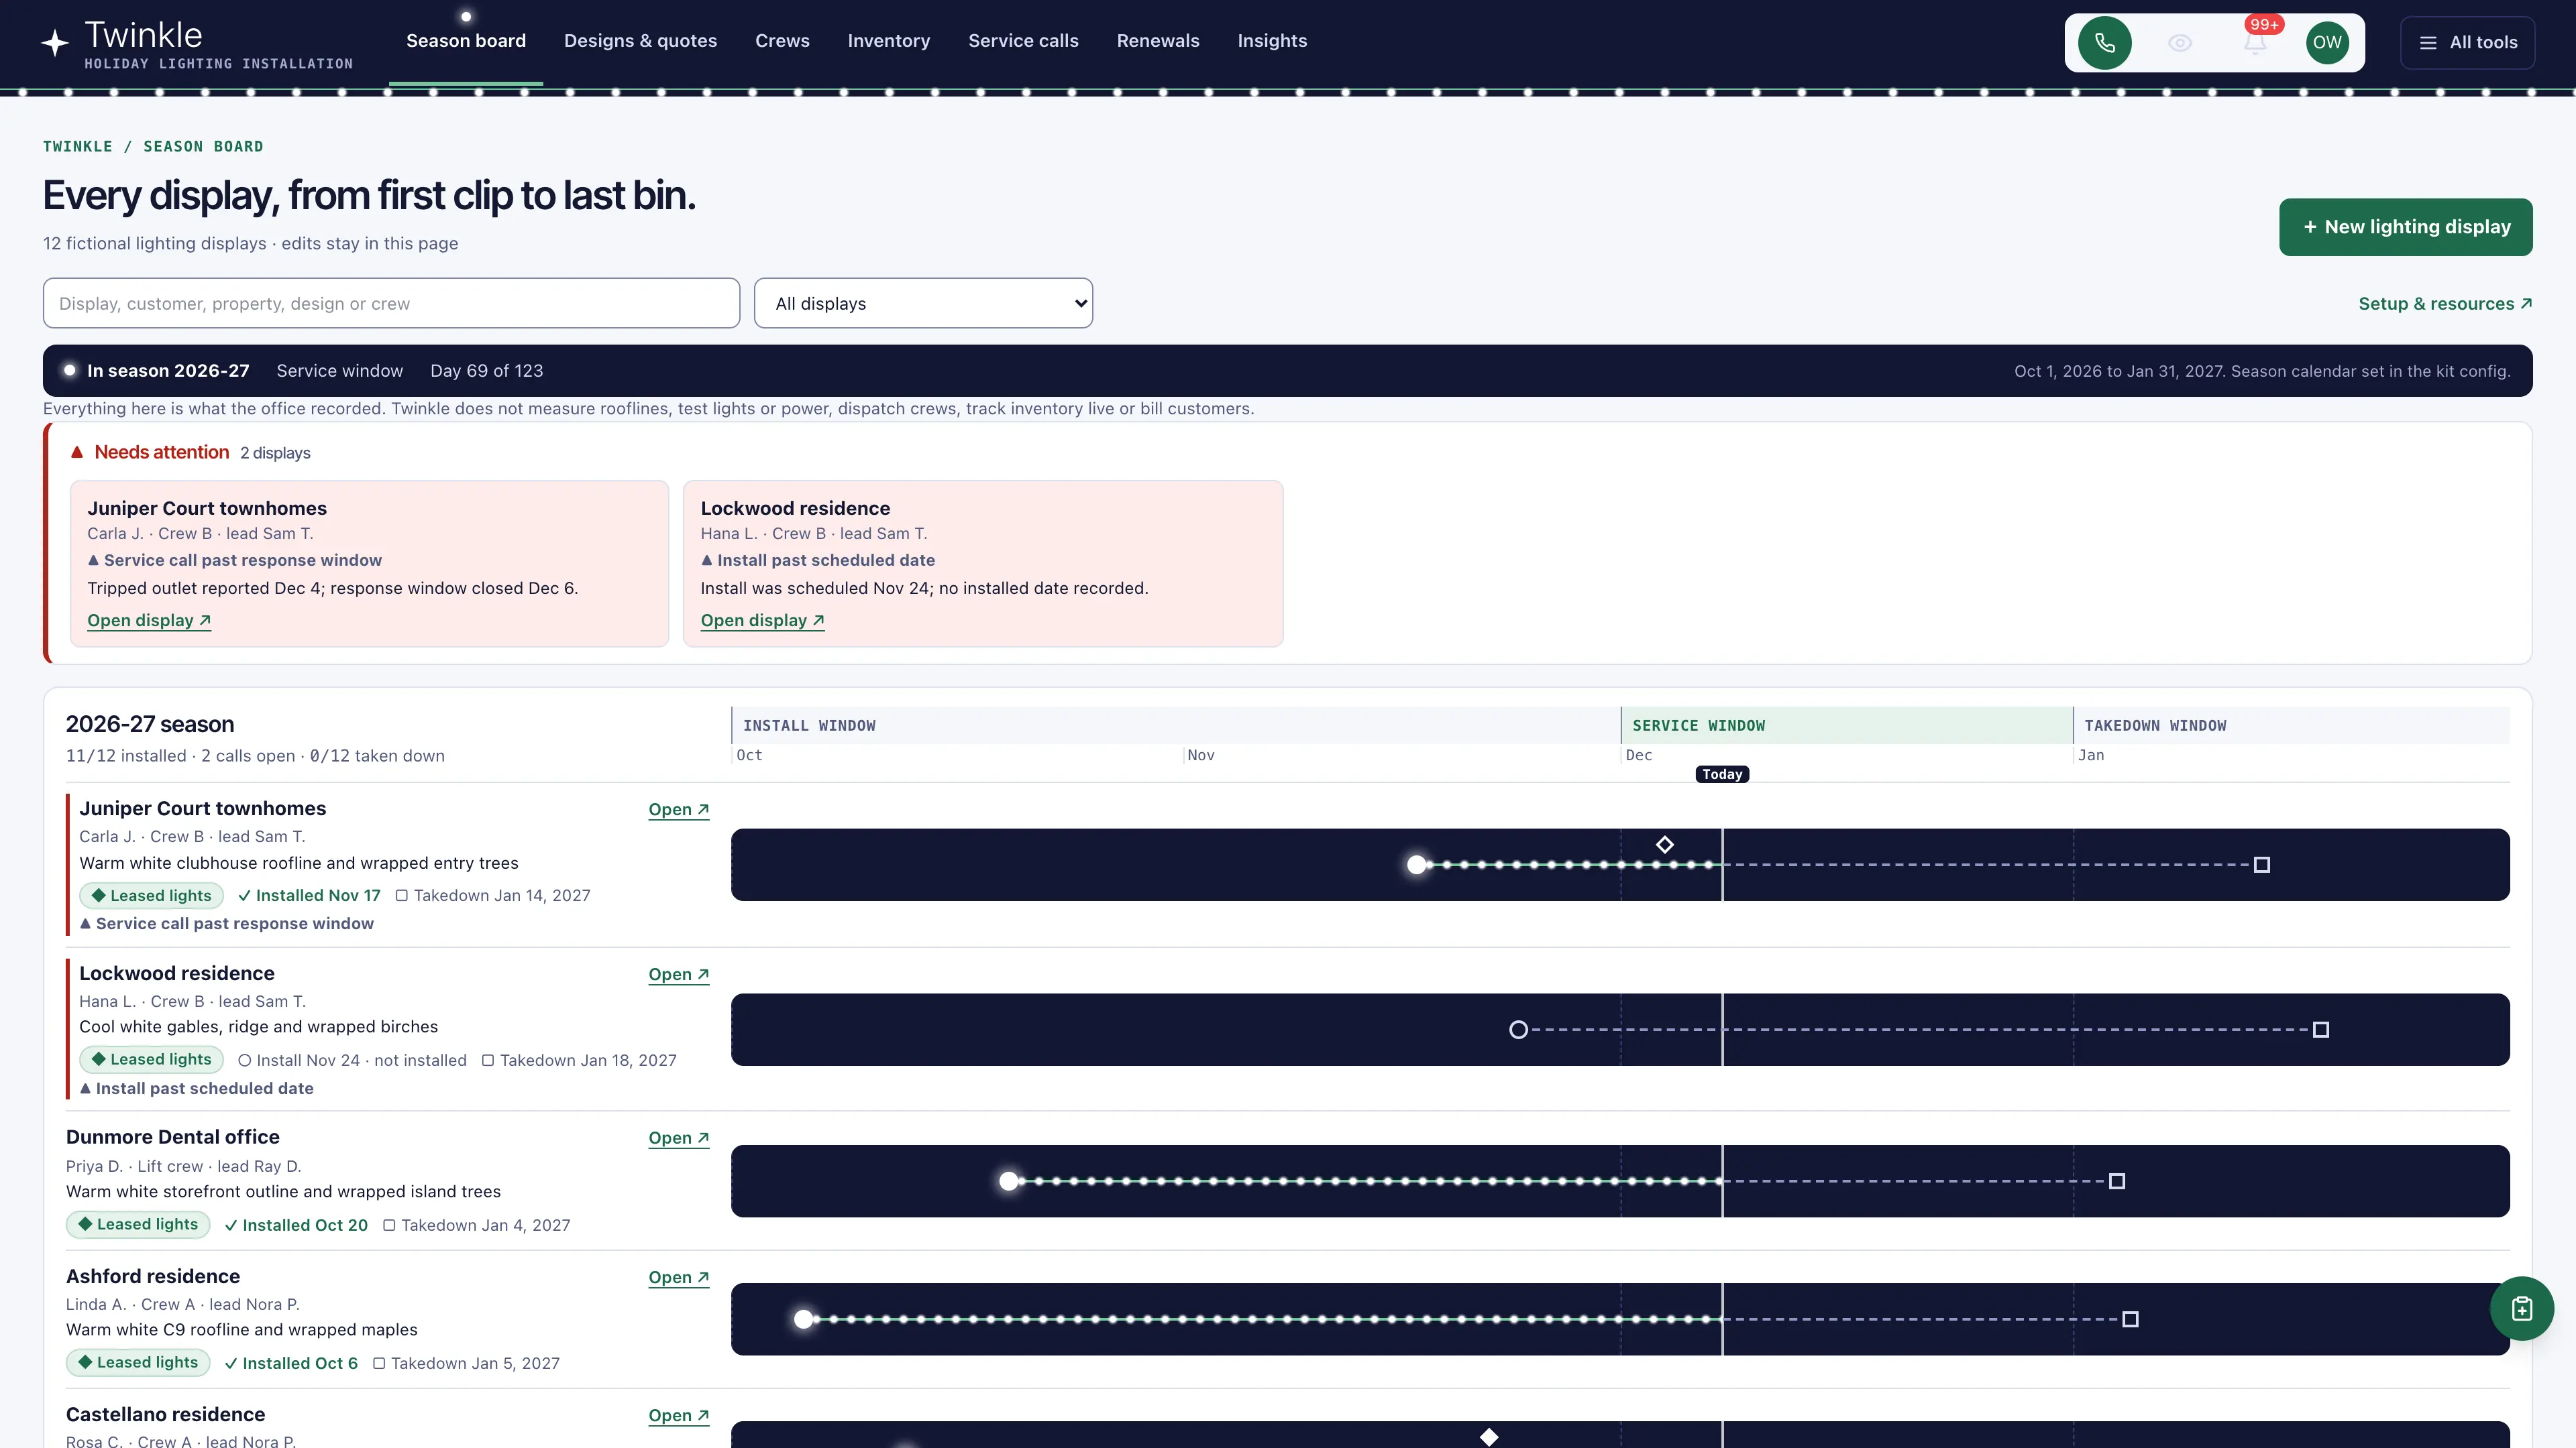Open Dunmore Dental office row

(x=678, y=1138)
